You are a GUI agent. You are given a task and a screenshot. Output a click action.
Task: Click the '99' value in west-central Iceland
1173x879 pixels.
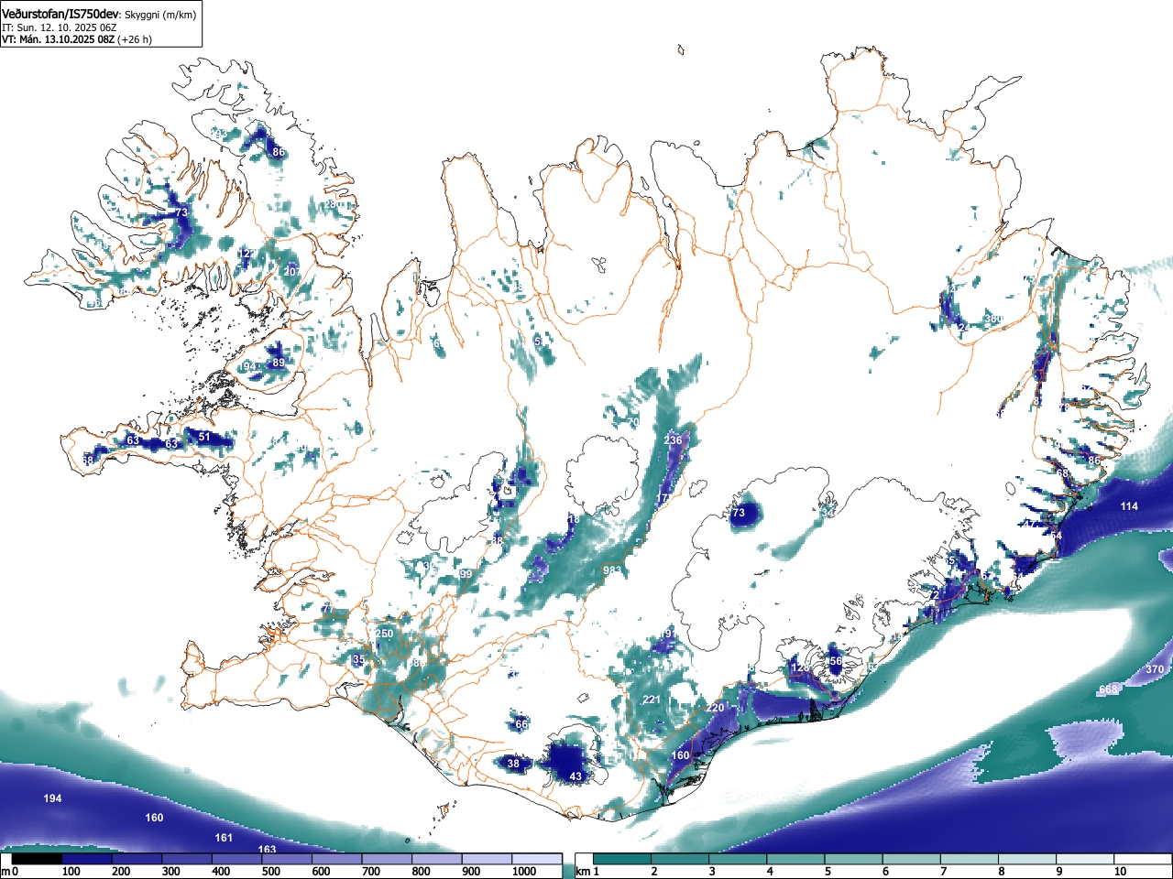[466, 574]
